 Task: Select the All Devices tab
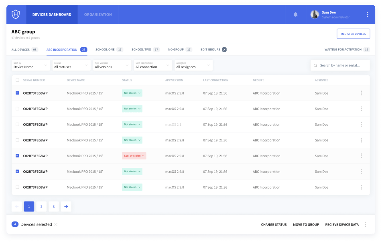(x=24, y=50)
